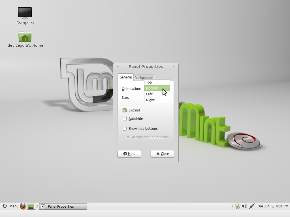The height and width of the screenshot is (217, 290).
Task: Select Left orientation option
Action: [157, 94]
